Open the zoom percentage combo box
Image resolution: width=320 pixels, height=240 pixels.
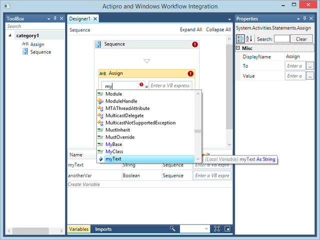point(194,229)
